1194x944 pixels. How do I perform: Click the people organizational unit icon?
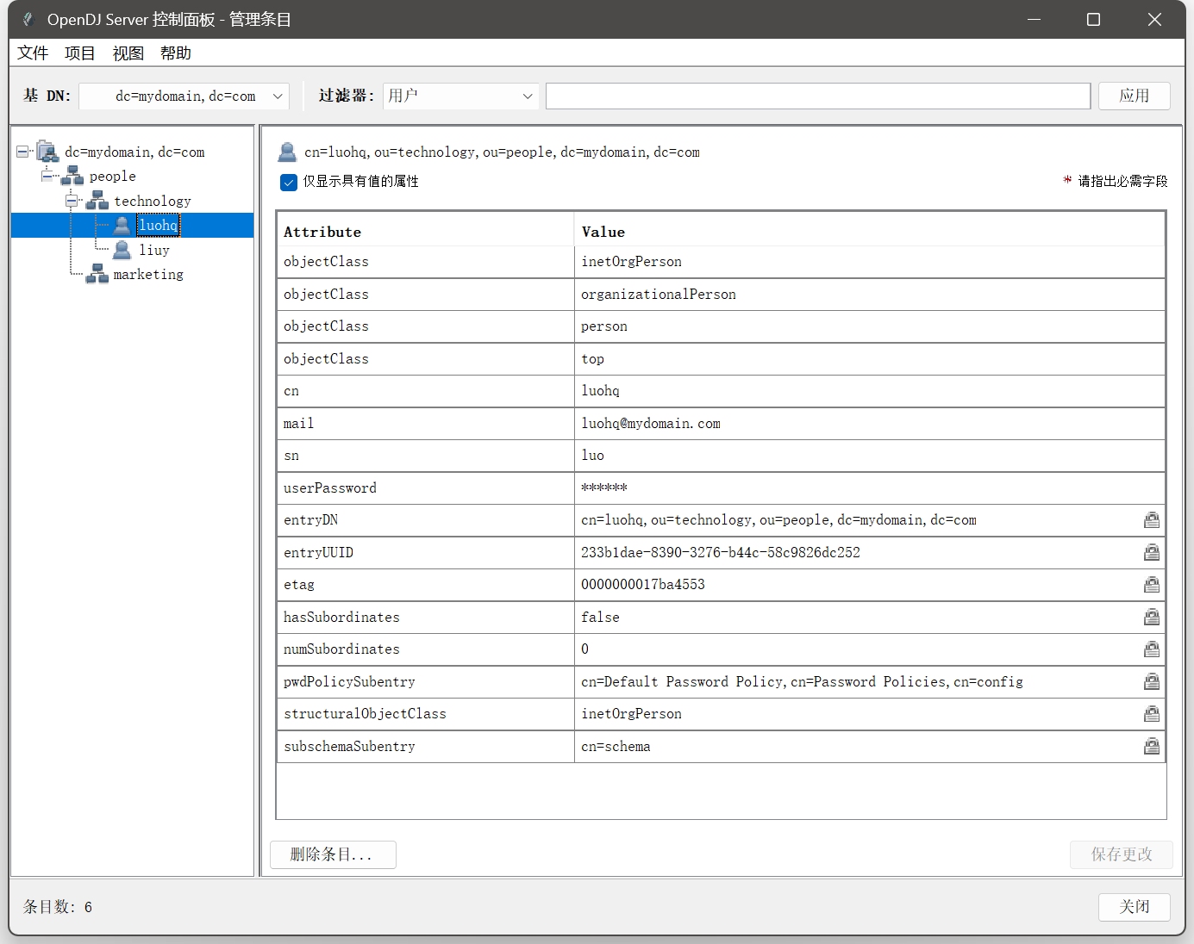point(72,177)
